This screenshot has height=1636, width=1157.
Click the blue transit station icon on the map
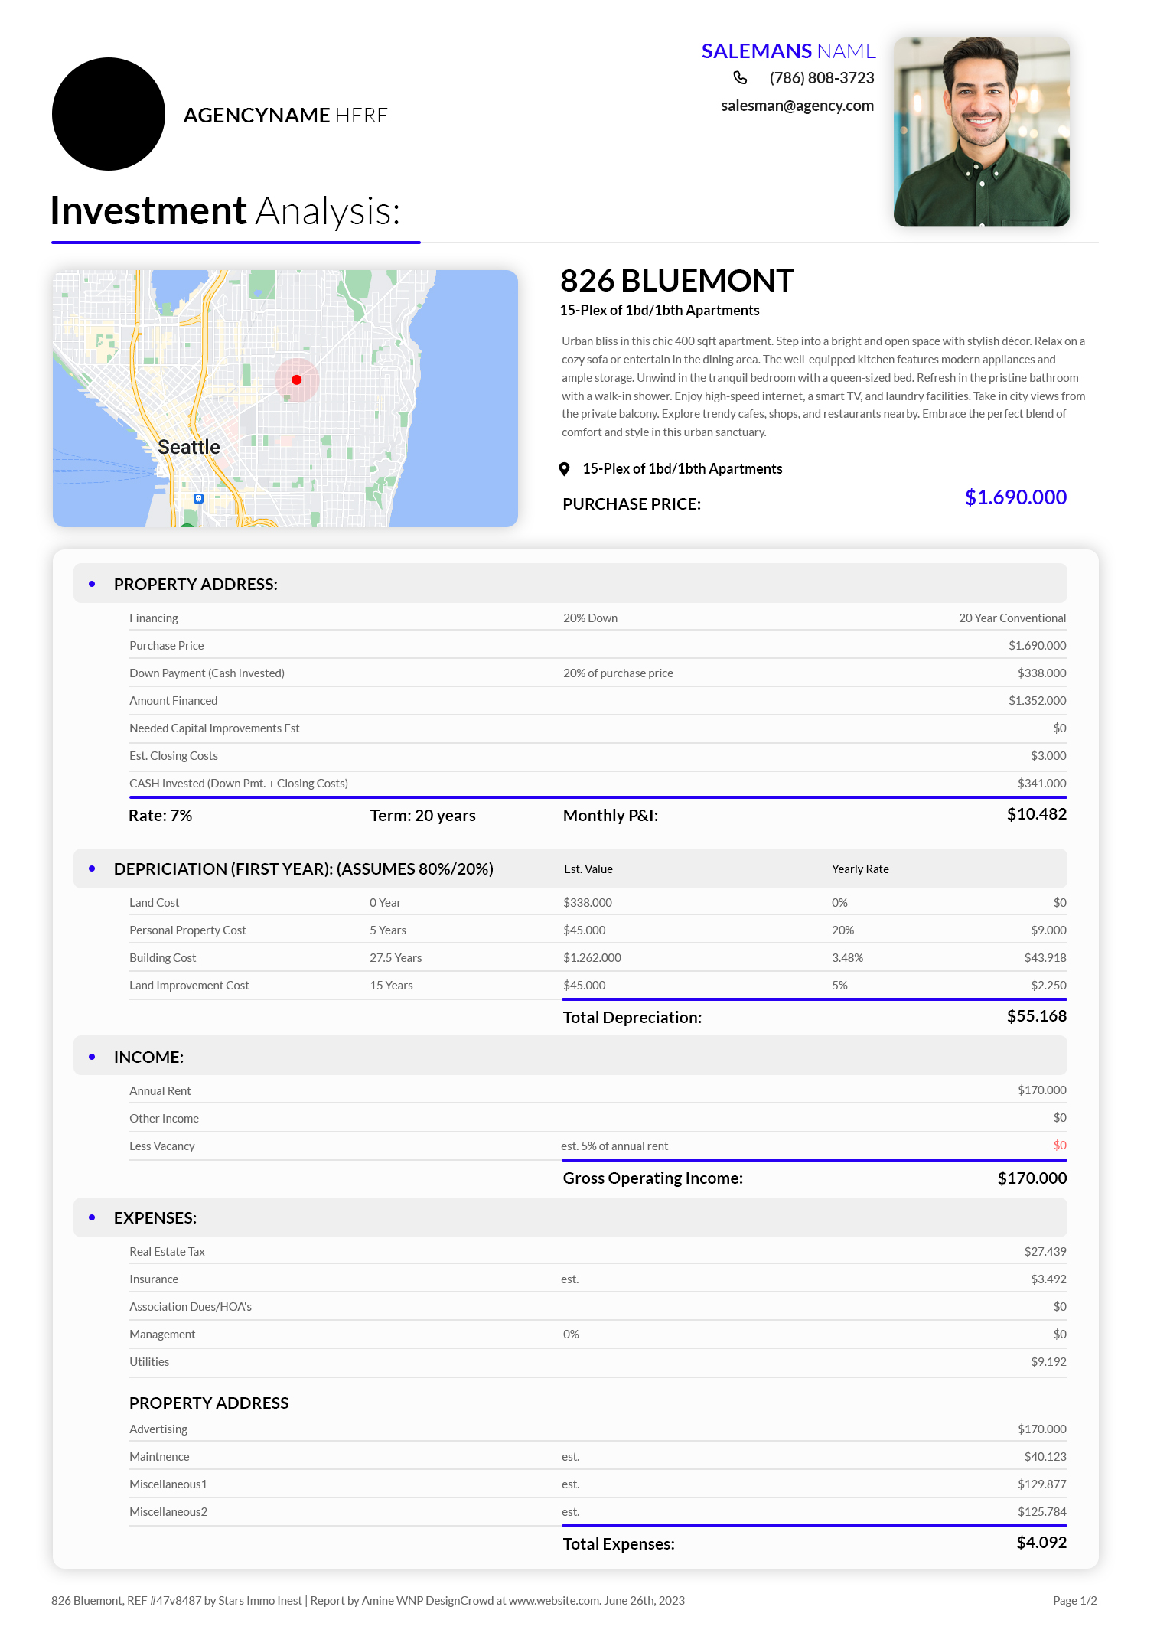tap(198, 498)
